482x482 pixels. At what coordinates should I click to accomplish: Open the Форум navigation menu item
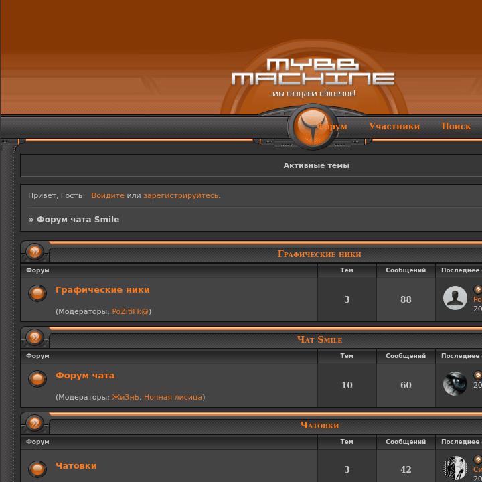pos(332,126)
